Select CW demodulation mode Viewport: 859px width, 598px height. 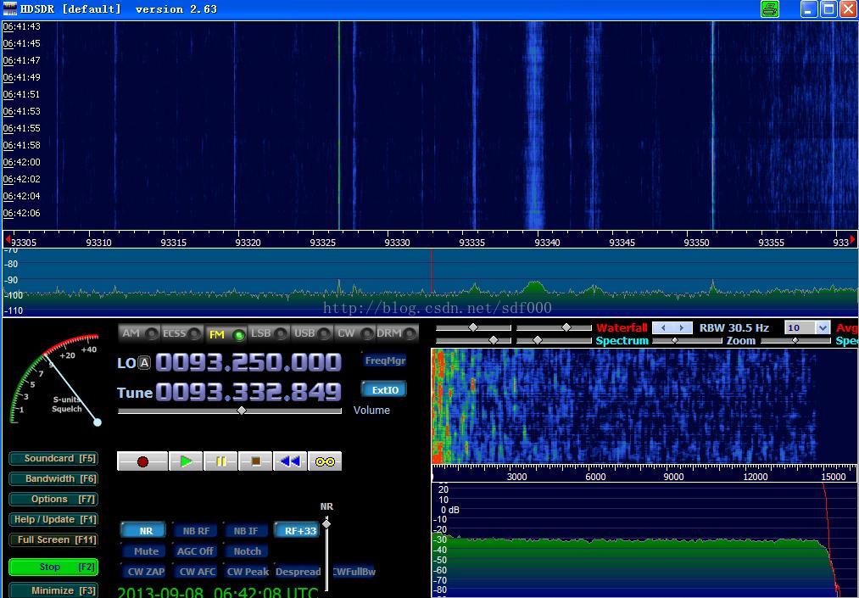coord(354,333)
